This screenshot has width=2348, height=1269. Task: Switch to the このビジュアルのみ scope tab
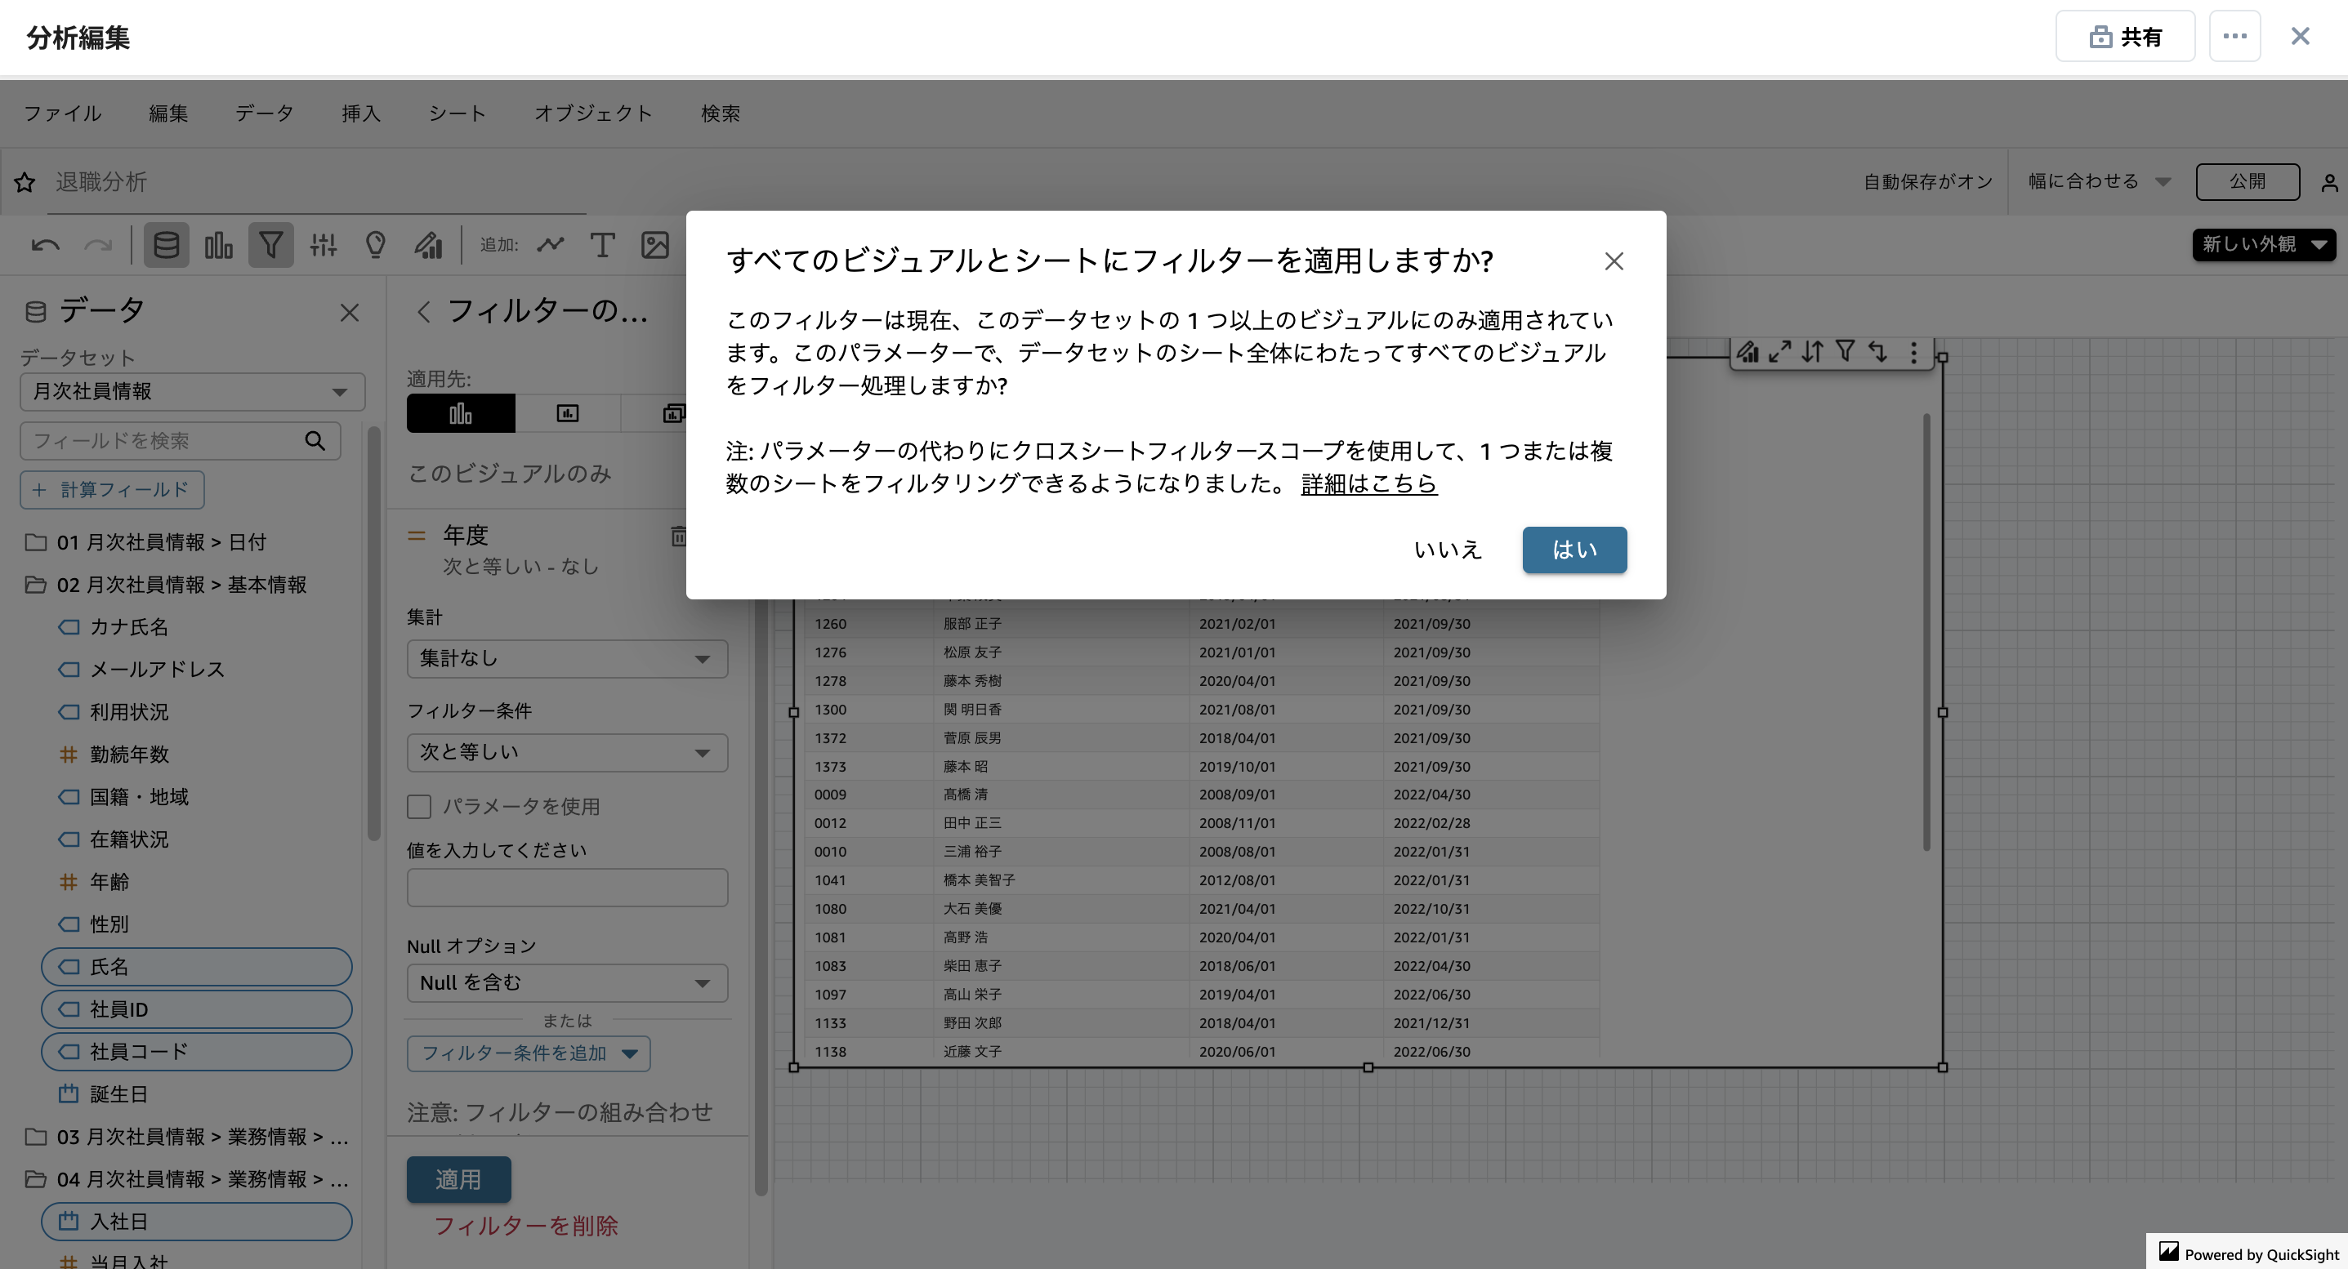pos(460,412)
